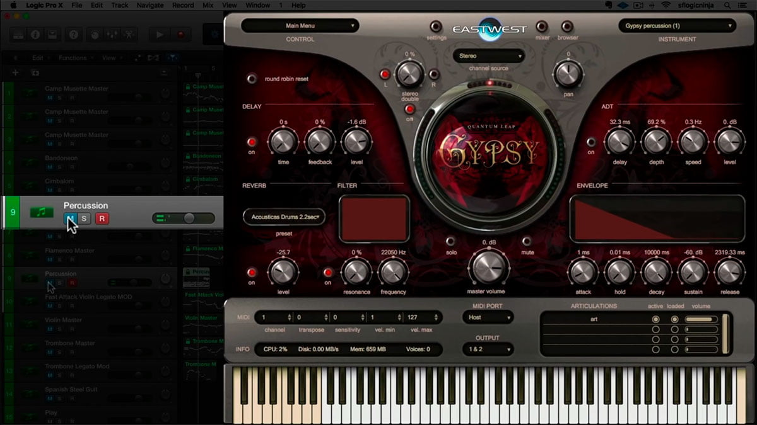Select the active radio for the art articulation
This screenshot has height=425, width=757.
click(x=656, y=319)
